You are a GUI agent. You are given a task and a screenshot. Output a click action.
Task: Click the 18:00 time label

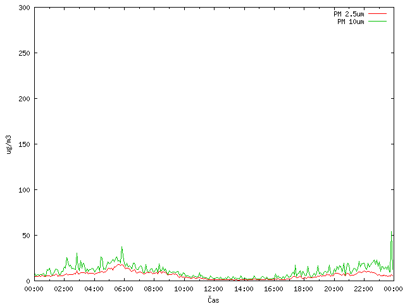(x=303, y=289)
